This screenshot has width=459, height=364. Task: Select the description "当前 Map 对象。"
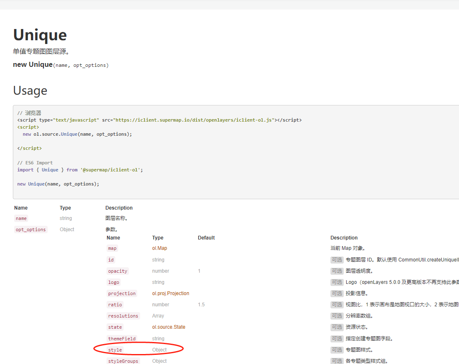pos(348,248)
